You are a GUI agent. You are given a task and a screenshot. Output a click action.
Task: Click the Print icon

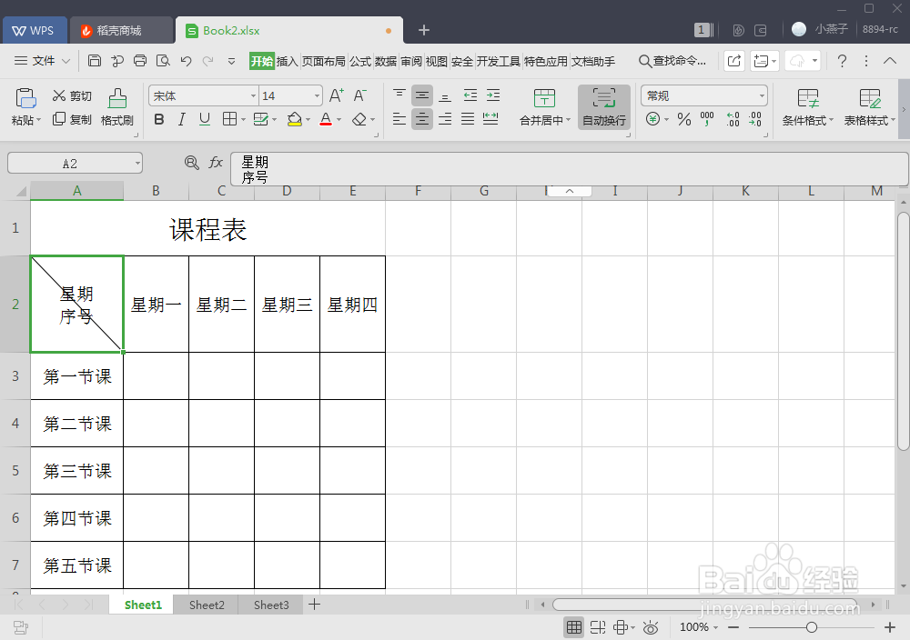(140, 61)
